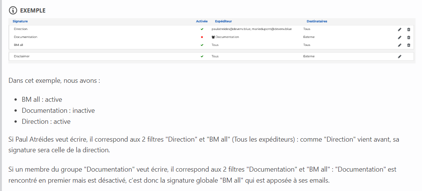Delete the Direction signature via trash icon

tap(409, 30)
